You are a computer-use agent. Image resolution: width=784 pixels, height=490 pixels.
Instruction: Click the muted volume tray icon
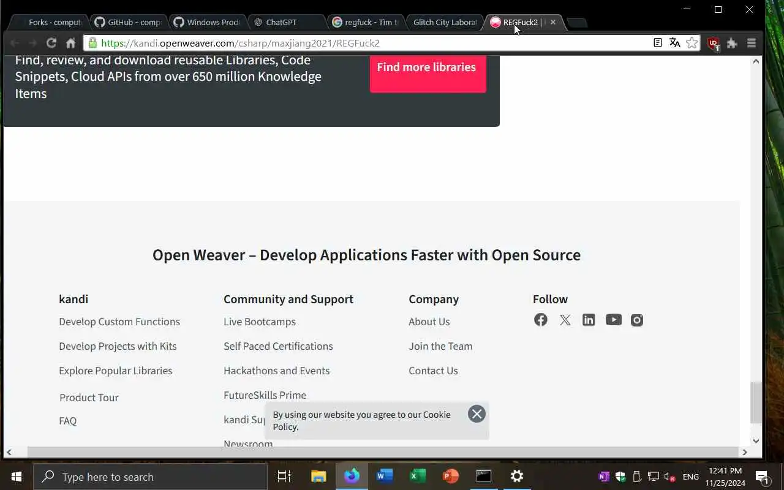[x=670, y=477]
